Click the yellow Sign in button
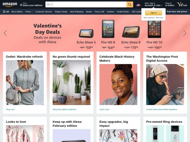The width and height of the screenshot is (190, 142). [x=154, y=13]
